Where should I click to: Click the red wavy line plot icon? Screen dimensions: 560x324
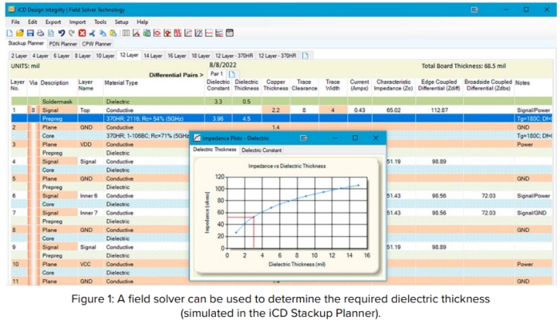click(x=209, y=34)
